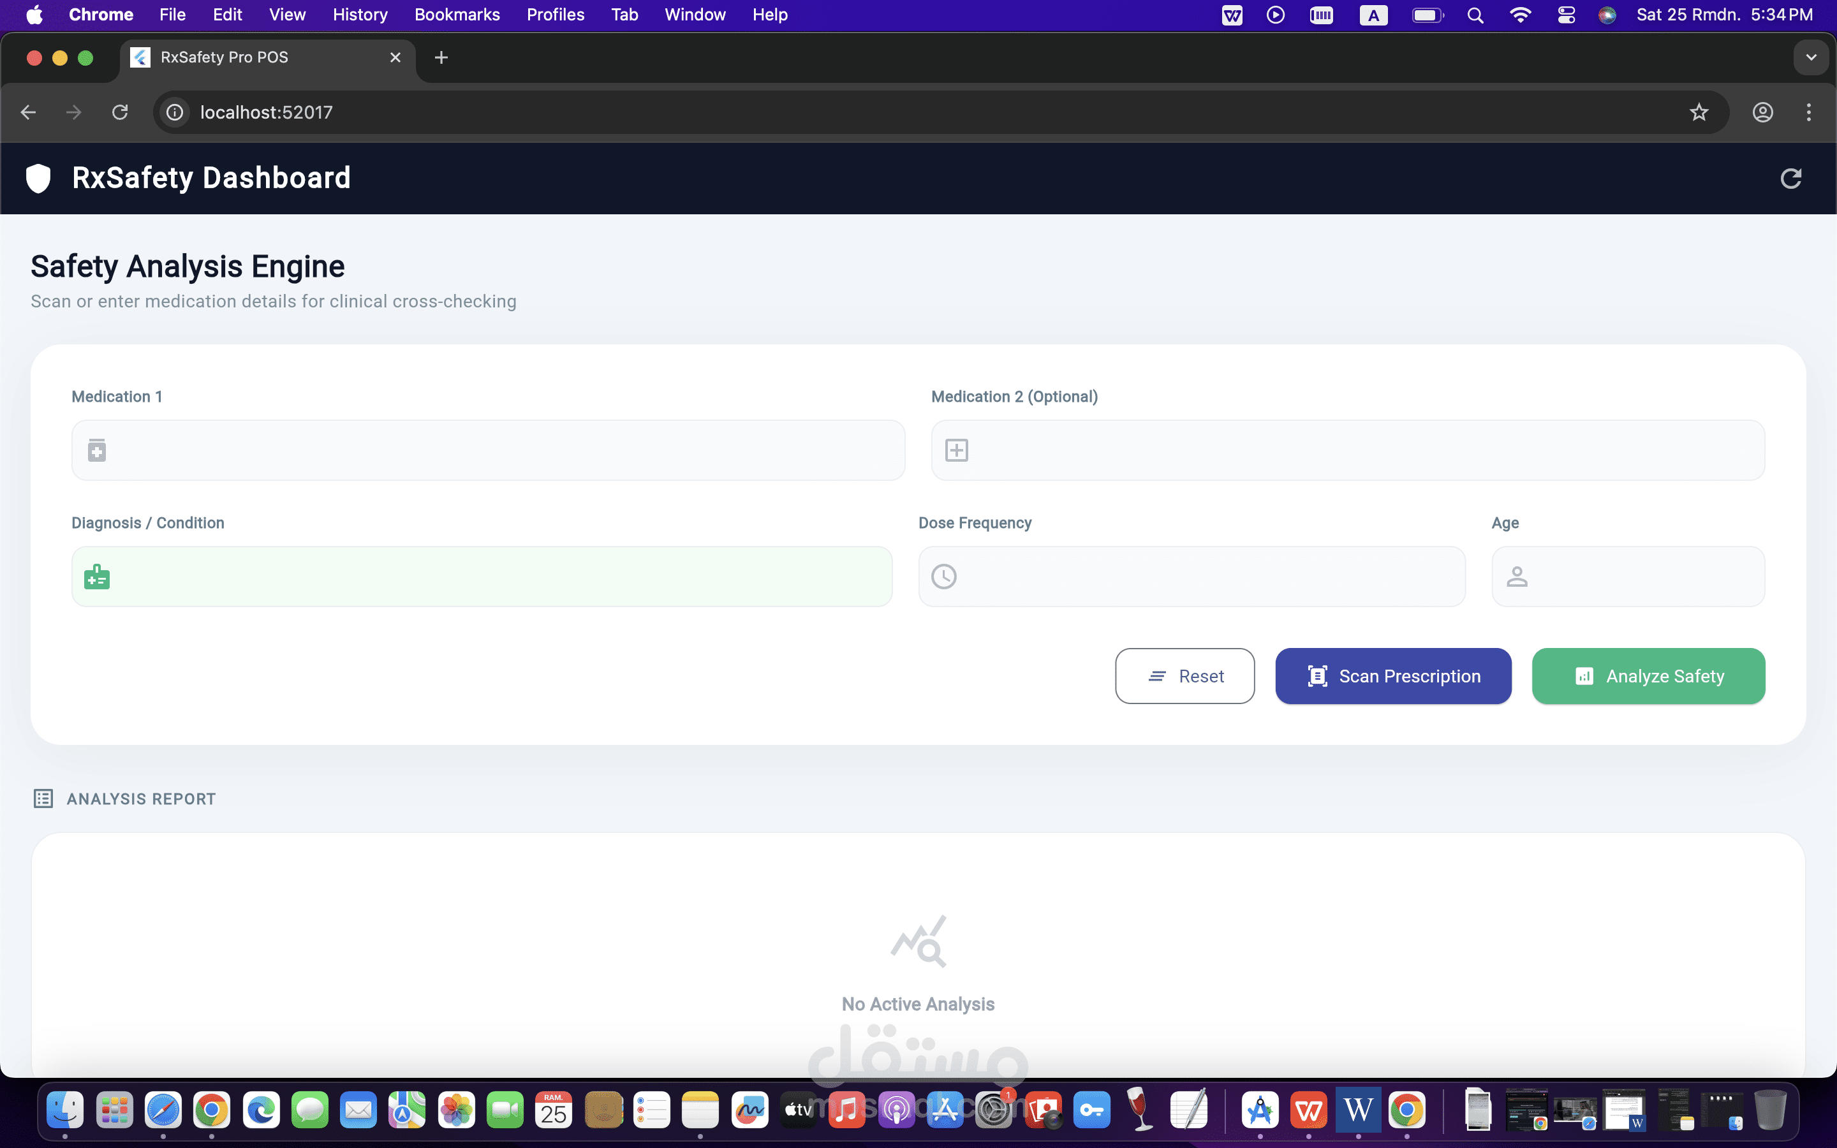Open Siri from the menu bar
The height and width of the screenshot is (1148, 1837).
pos(1607,15)
